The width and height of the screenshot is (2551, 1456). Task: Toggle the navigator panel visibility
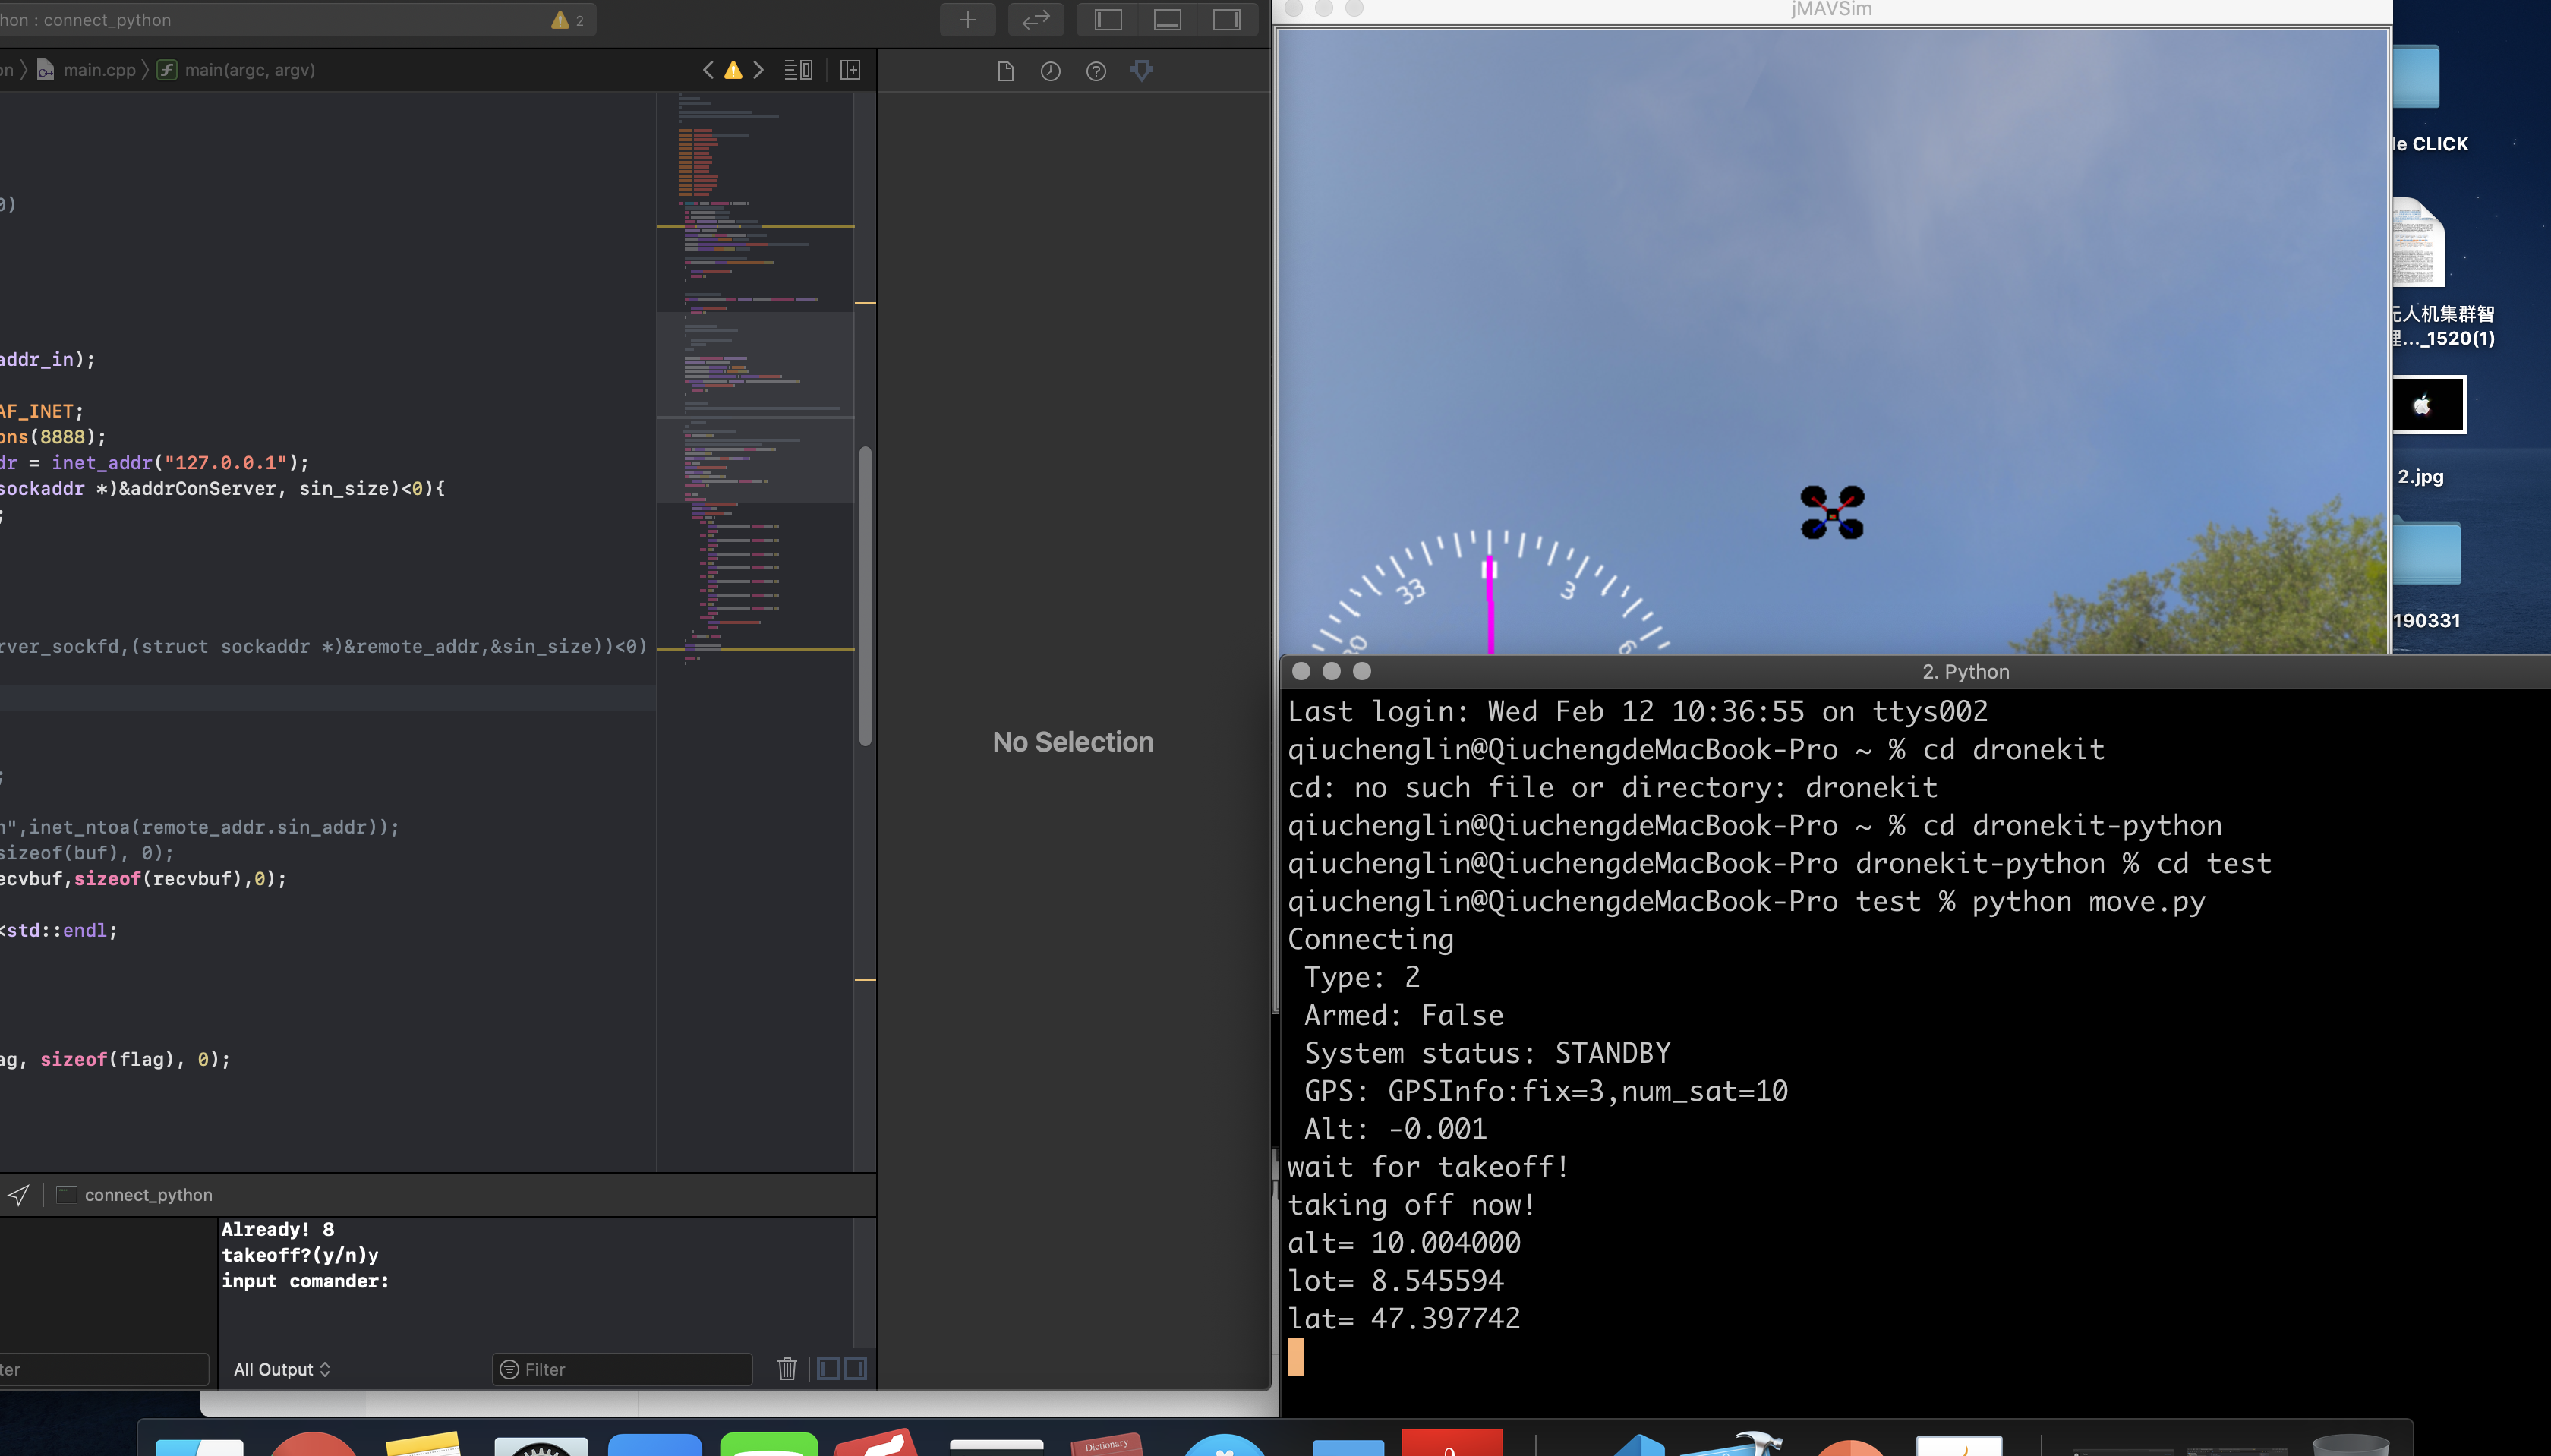(1108, 20)
